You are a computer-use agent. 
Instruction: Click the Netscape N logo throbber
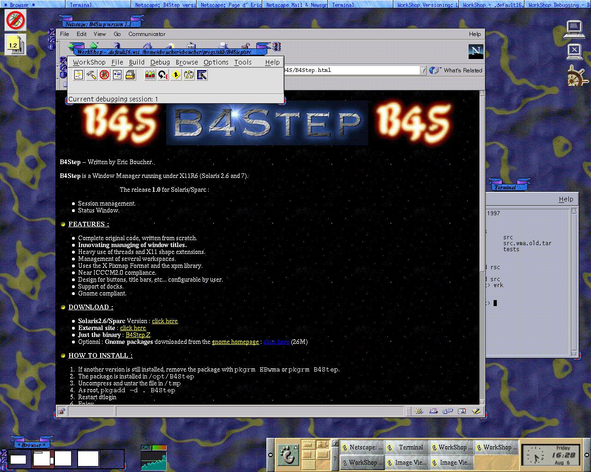coord(476,51)
